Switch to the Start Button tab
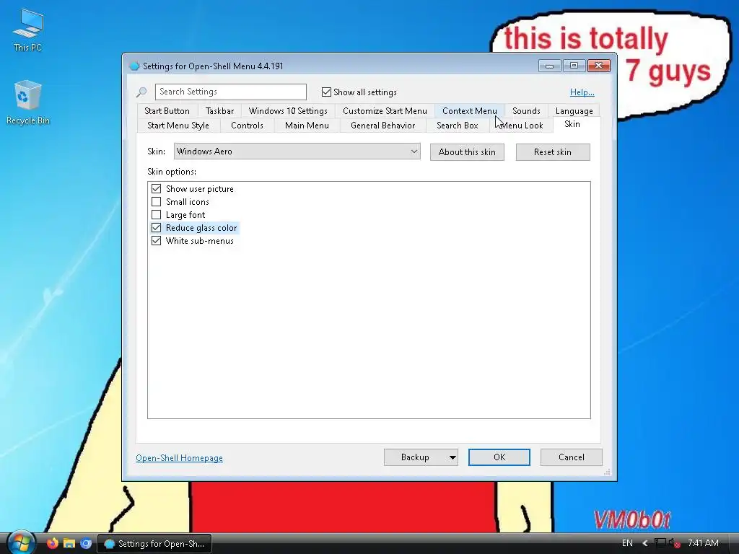Image resolution: width=739 pixels, height=554 pixels. (x=167, y=111)
